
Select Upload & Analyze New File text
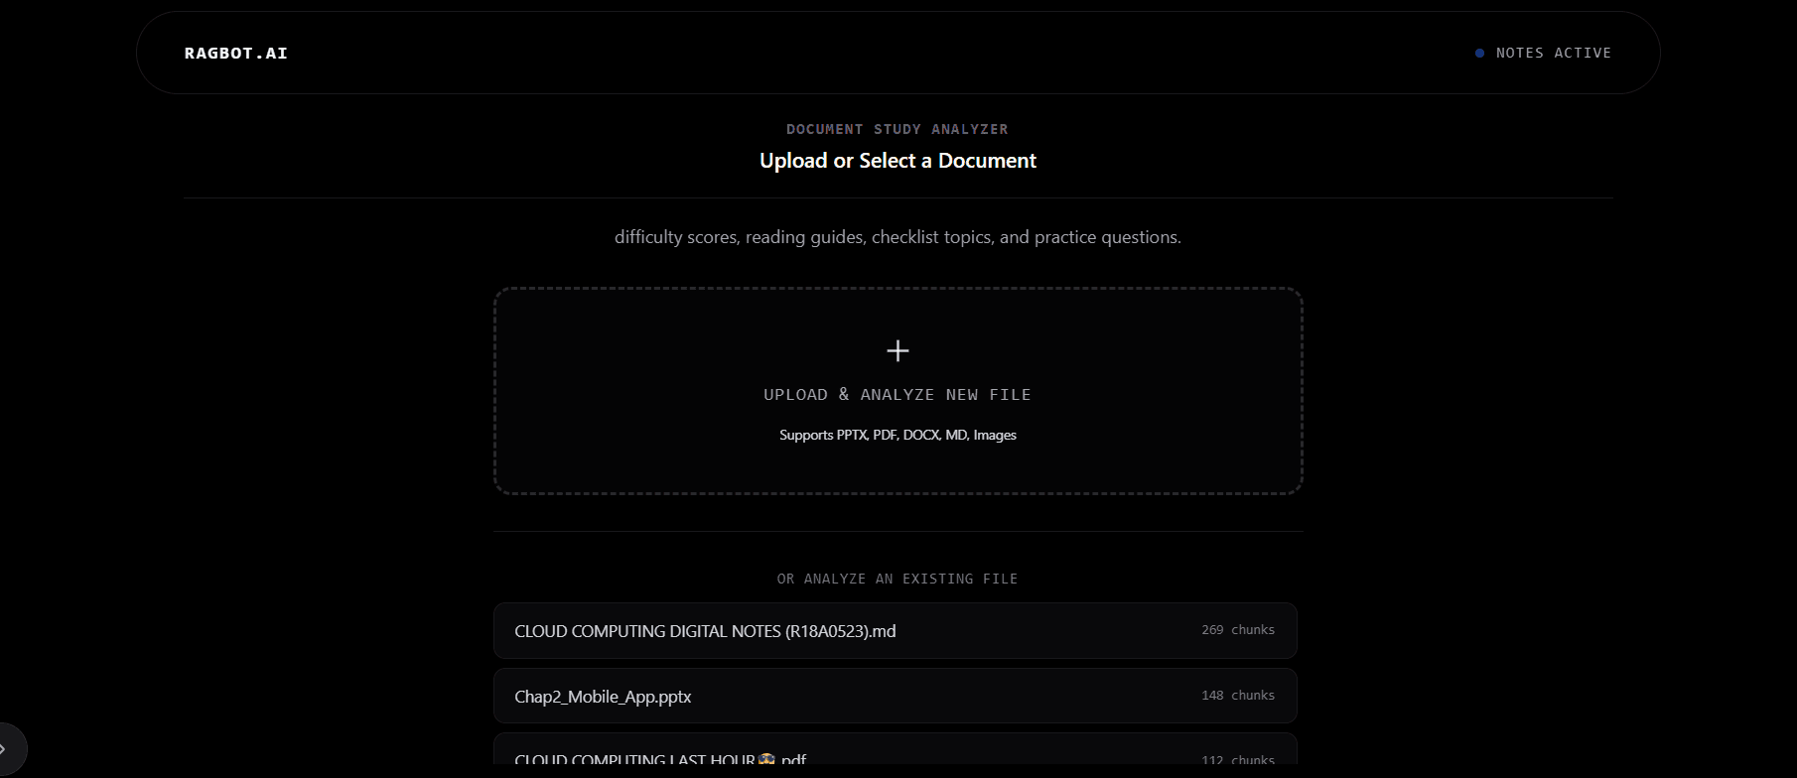tap(898, 395)
